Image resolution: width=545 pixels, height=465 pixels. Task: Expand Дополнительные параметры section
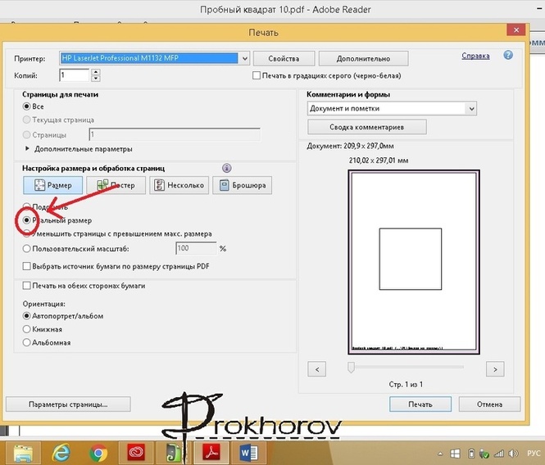(28, 149)
